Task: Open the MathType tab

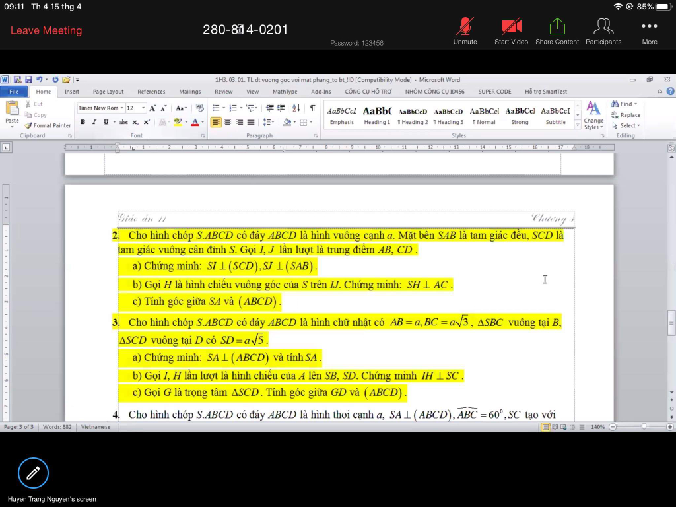Action: point(285,91)
